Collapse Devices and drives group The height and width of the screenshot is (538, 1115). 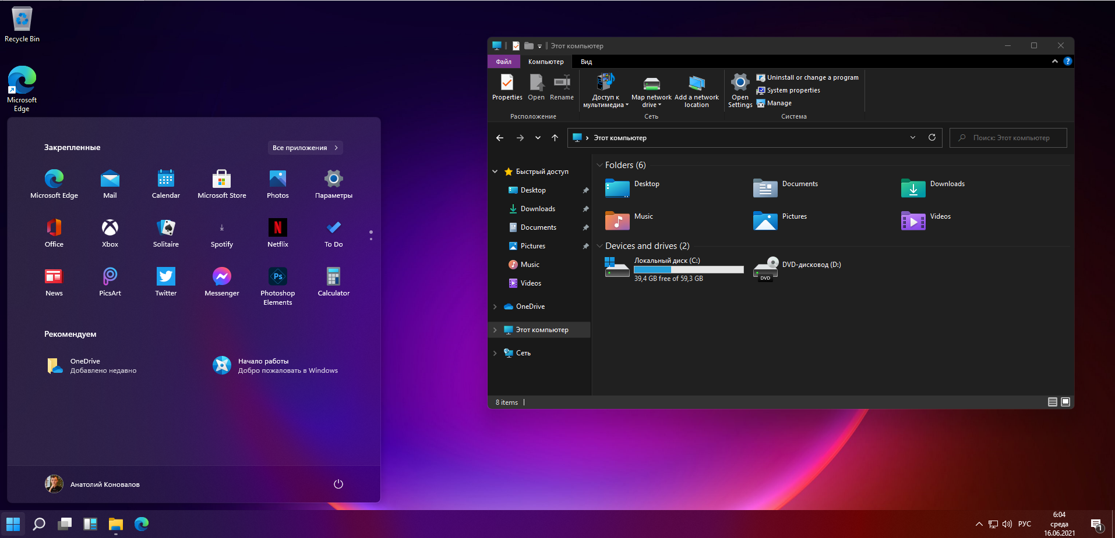point(599,246)
